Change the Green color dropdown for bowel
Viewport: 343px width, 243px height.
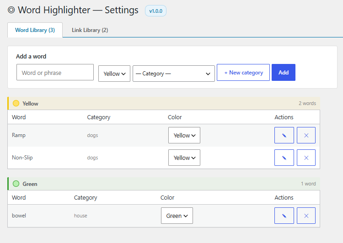pos(177,216)
